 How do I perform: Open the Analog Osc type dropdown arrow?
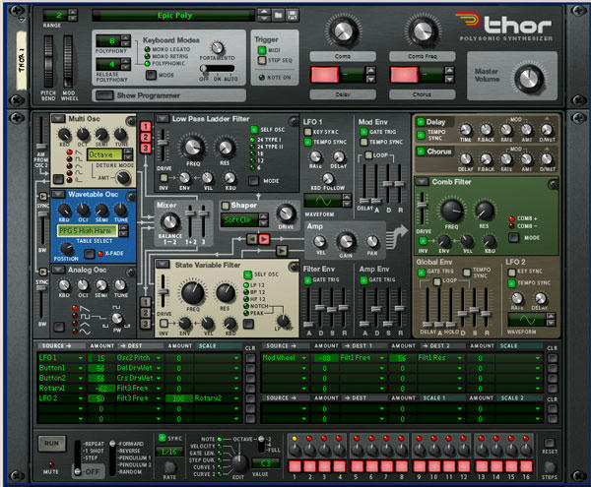click(58, 270)
